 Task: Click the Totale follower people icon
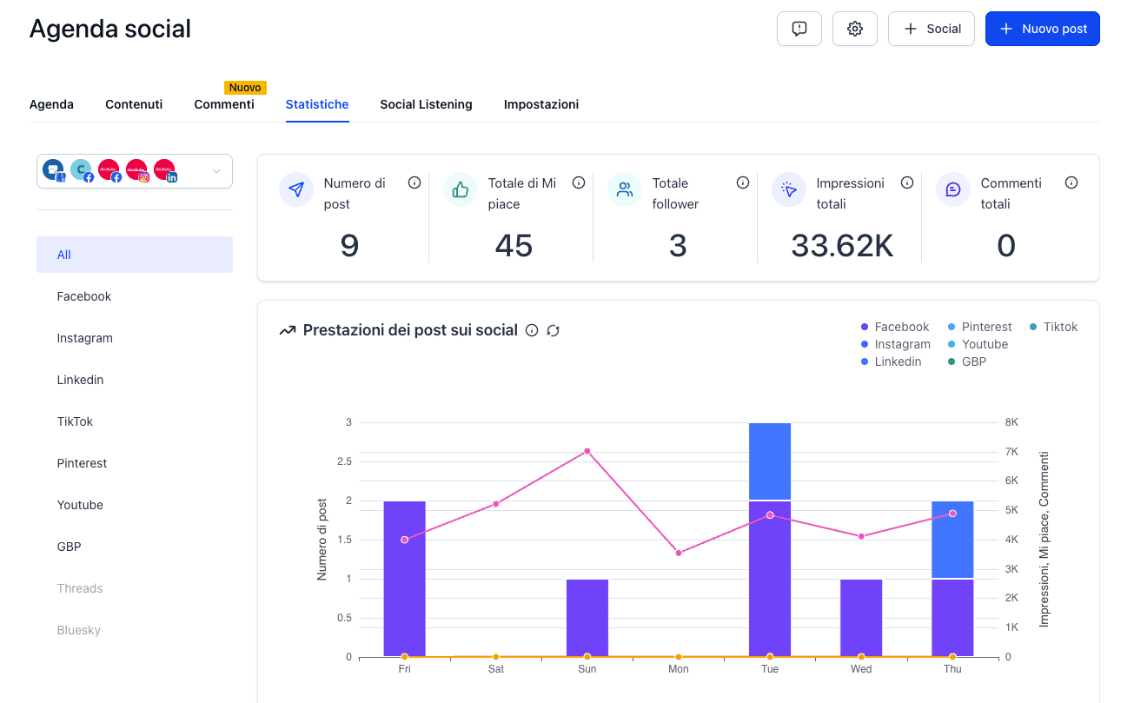pos(625,189)
